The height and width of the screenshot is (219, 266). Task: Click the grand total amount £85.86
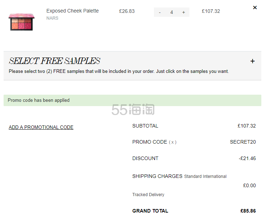pos(248,211)
